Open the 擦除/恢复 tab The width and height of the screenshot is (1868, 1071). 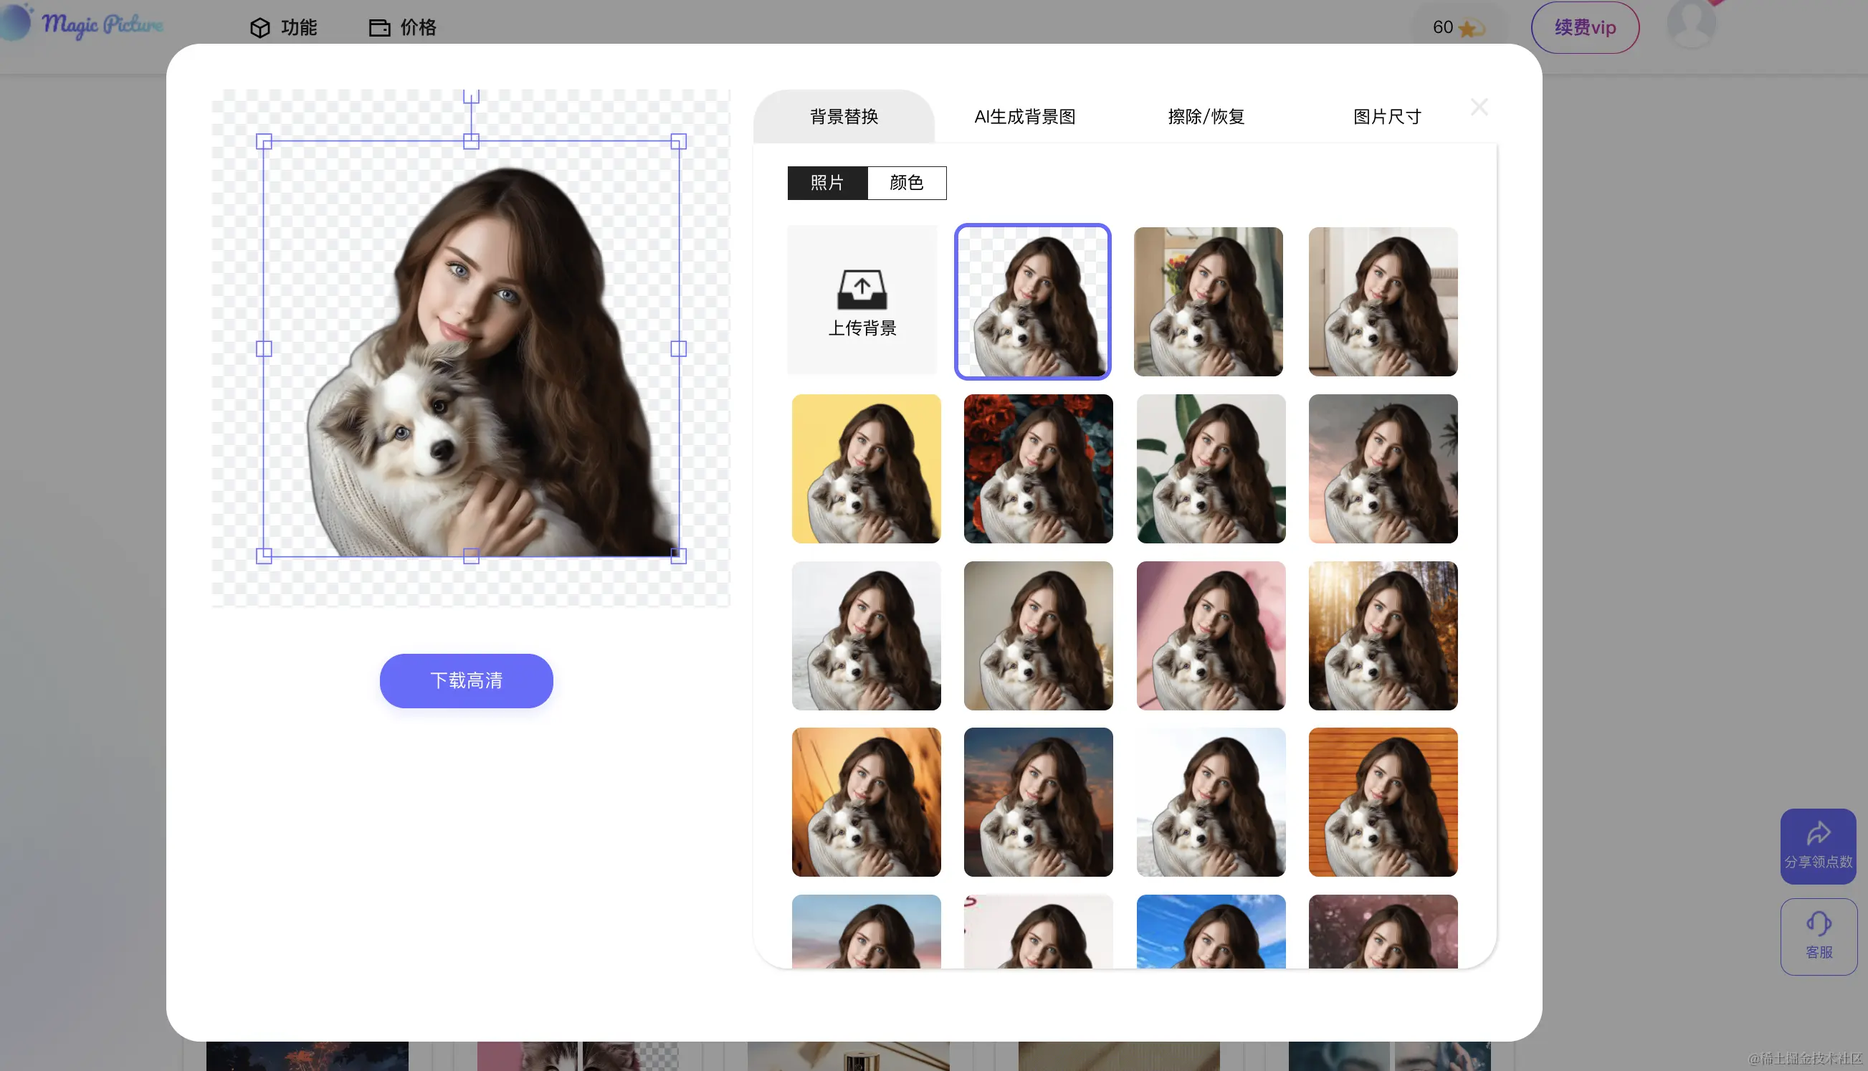point(1206,116)
